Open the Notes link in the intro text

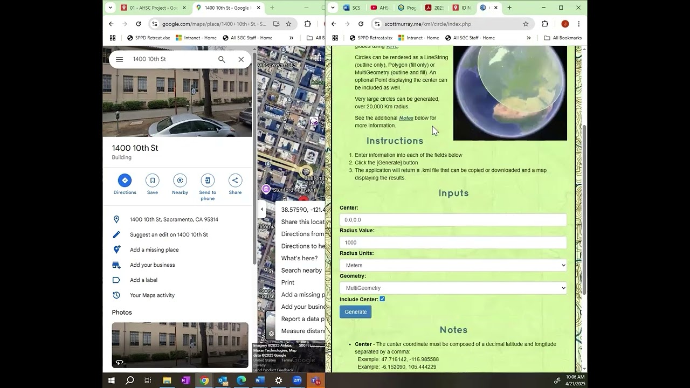point(406,118)
